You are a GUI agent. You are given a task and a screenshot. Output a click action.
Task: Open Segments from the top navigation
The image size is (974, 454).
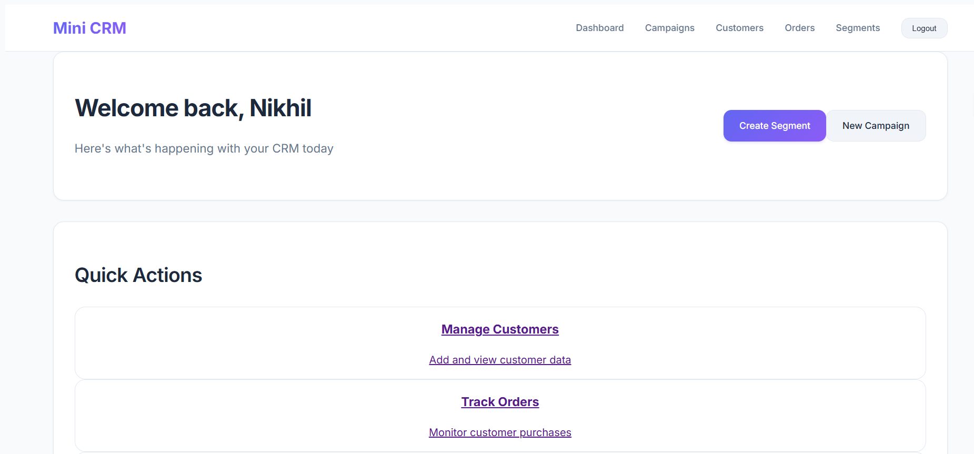click(858, 28)
